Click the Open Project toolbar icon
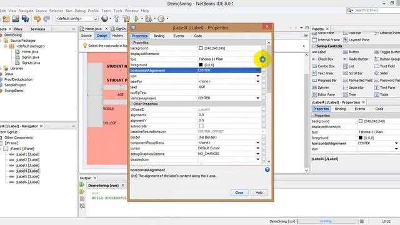The width and height of the screenshot is (400, 225). 16,19
